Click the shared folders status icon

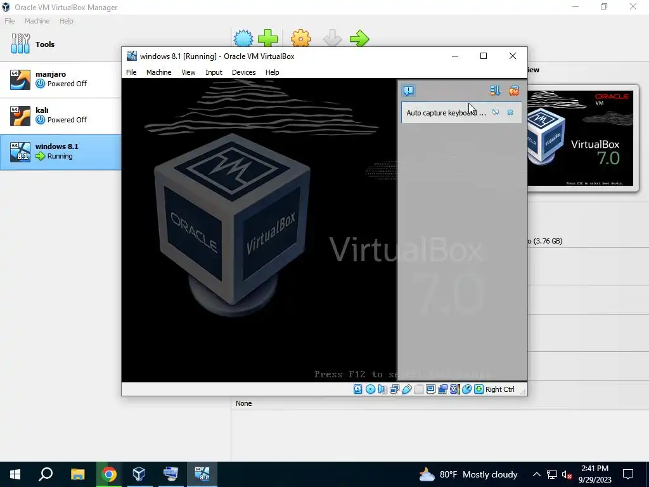tap(418, 389)
